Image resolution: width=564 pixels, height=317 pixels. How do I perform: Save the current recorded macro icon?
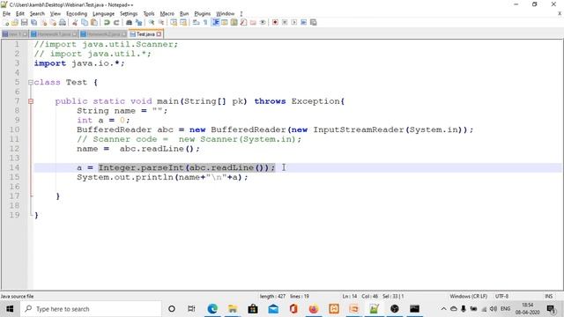pyautogui.click(x=314, y=22)
